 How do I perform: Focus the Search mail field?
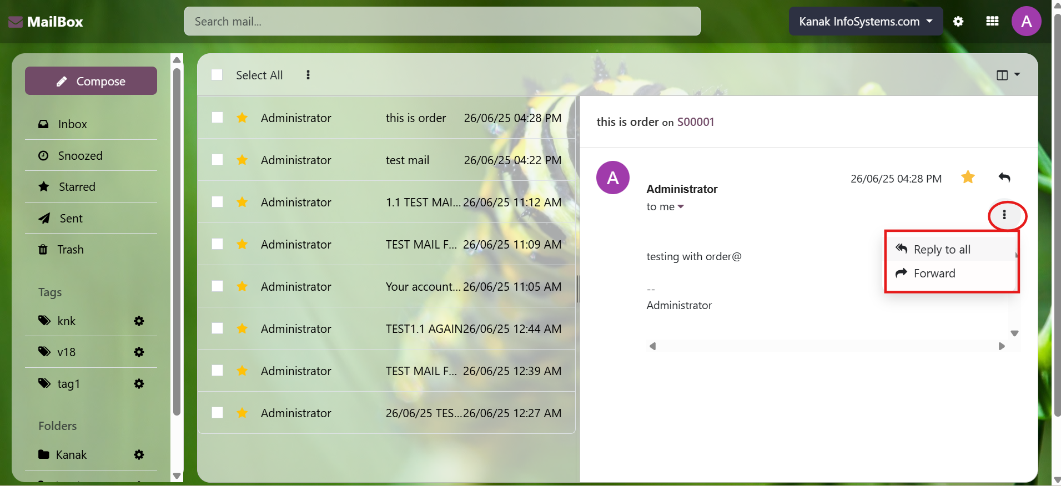[x=442, y=21]
